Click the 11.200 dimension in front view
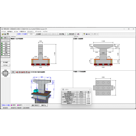Image resolution: width=136 pixels, height=136 pixels. pyautogui.click(x=103, y=41)
